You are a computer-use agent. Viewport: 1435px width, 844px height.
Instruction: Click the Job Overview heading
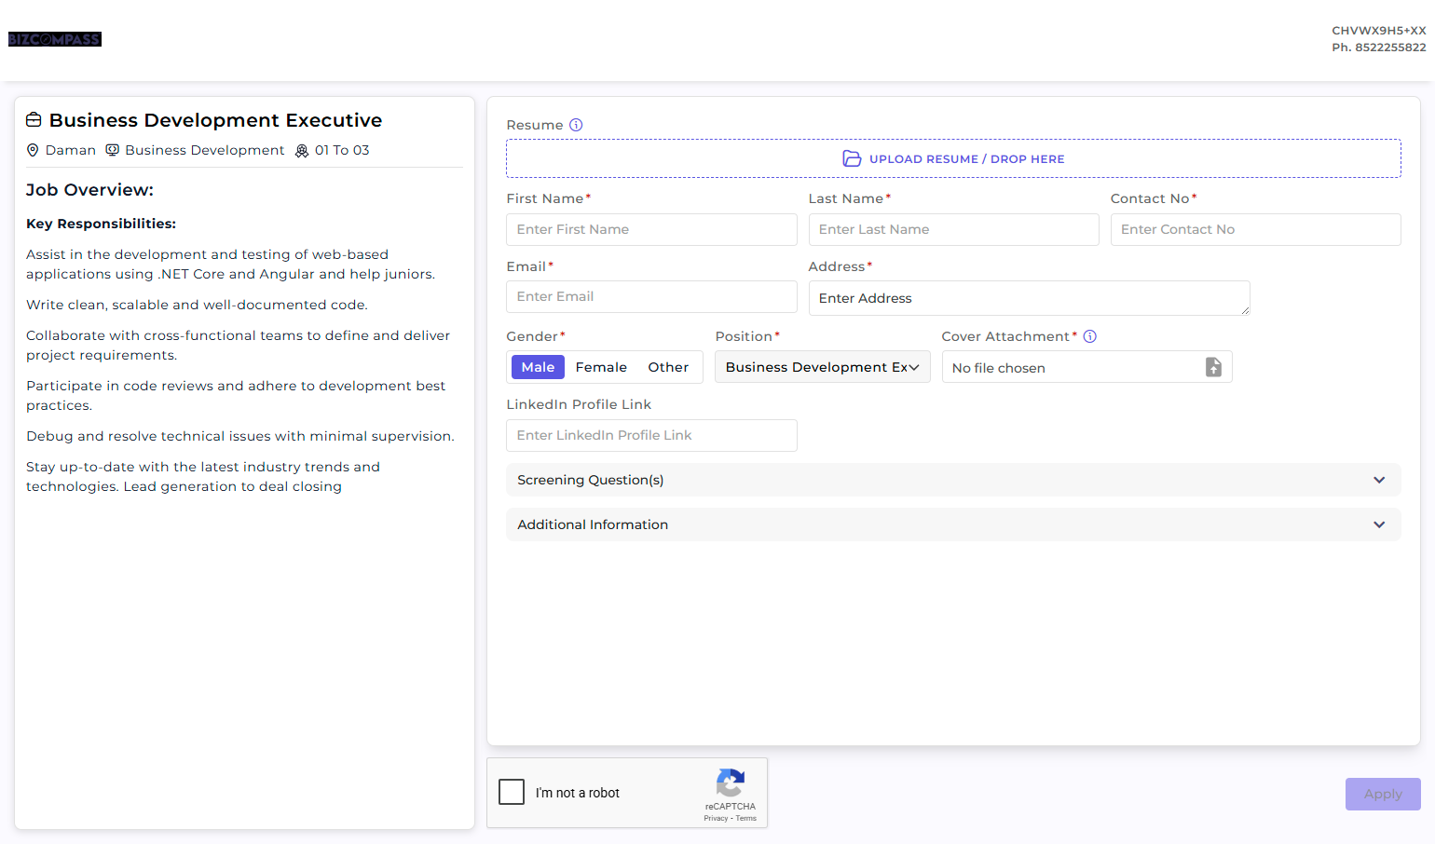[x=89, y=190]
